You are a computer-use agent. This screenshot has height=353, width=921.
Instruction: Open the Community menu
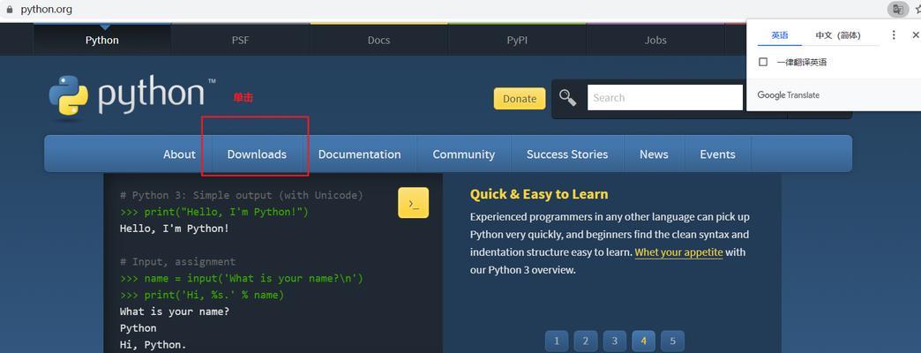(463, 154)
